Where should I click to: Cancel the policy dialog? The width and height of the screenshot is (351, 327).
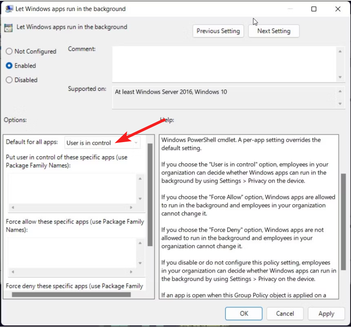tap(285, 313)
